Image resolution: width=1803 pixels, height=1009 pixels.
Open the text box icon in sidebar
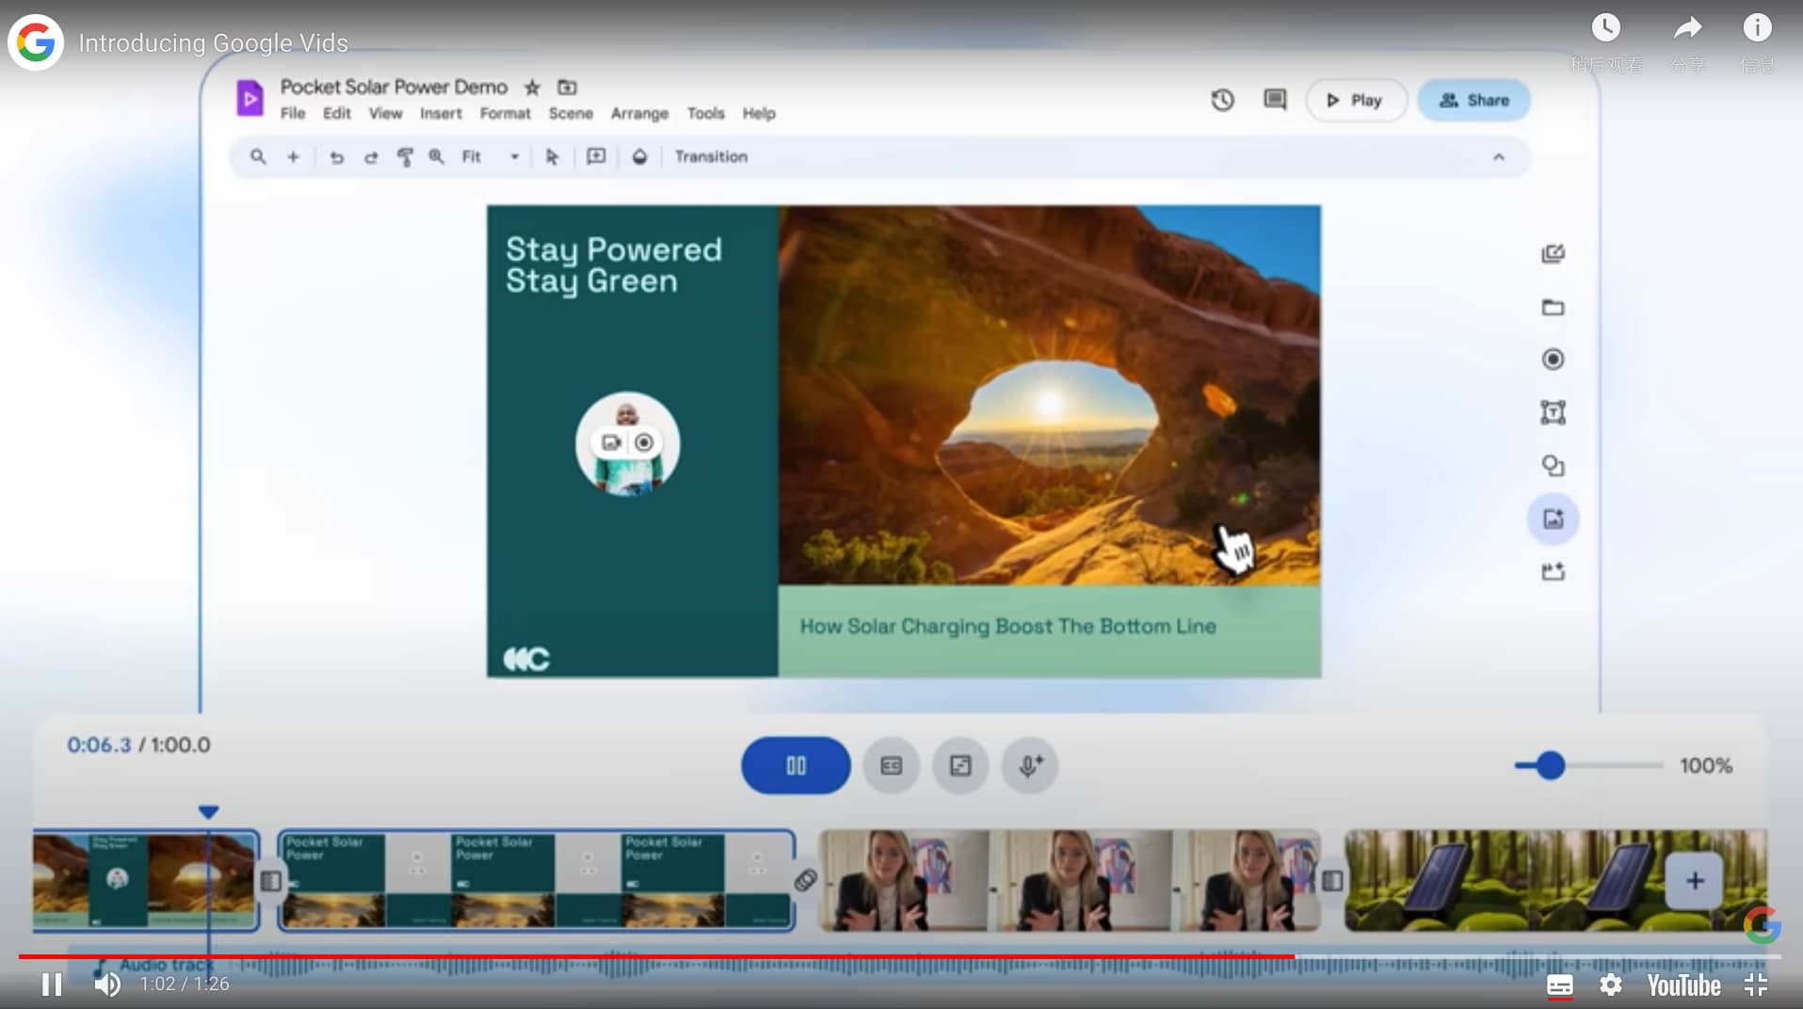[x=1553, y=412]
